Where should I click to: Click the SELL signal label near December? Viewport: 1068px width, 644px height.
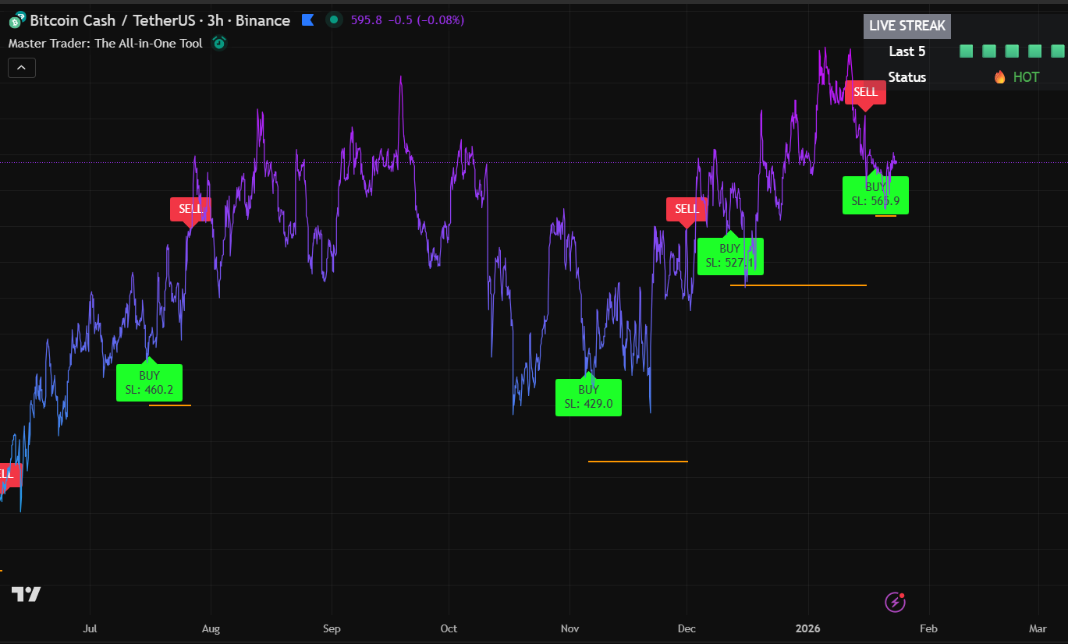(x=686, y=209)
